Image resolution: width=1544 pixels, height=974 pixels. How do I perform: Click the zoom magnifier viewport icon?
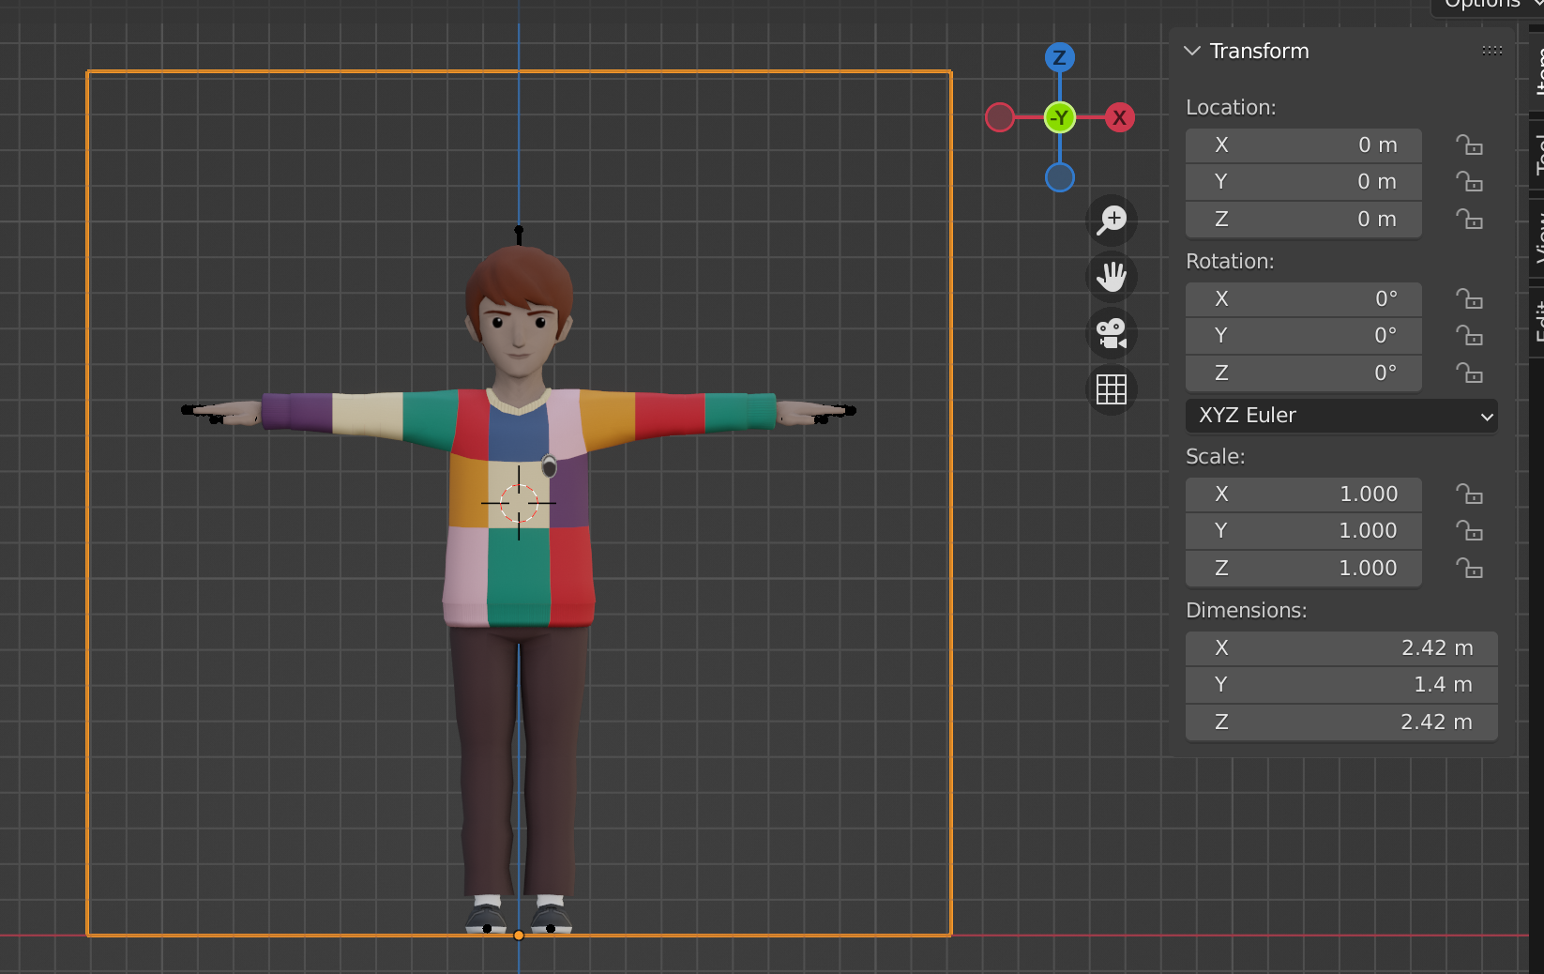(x=1112, y=221)
